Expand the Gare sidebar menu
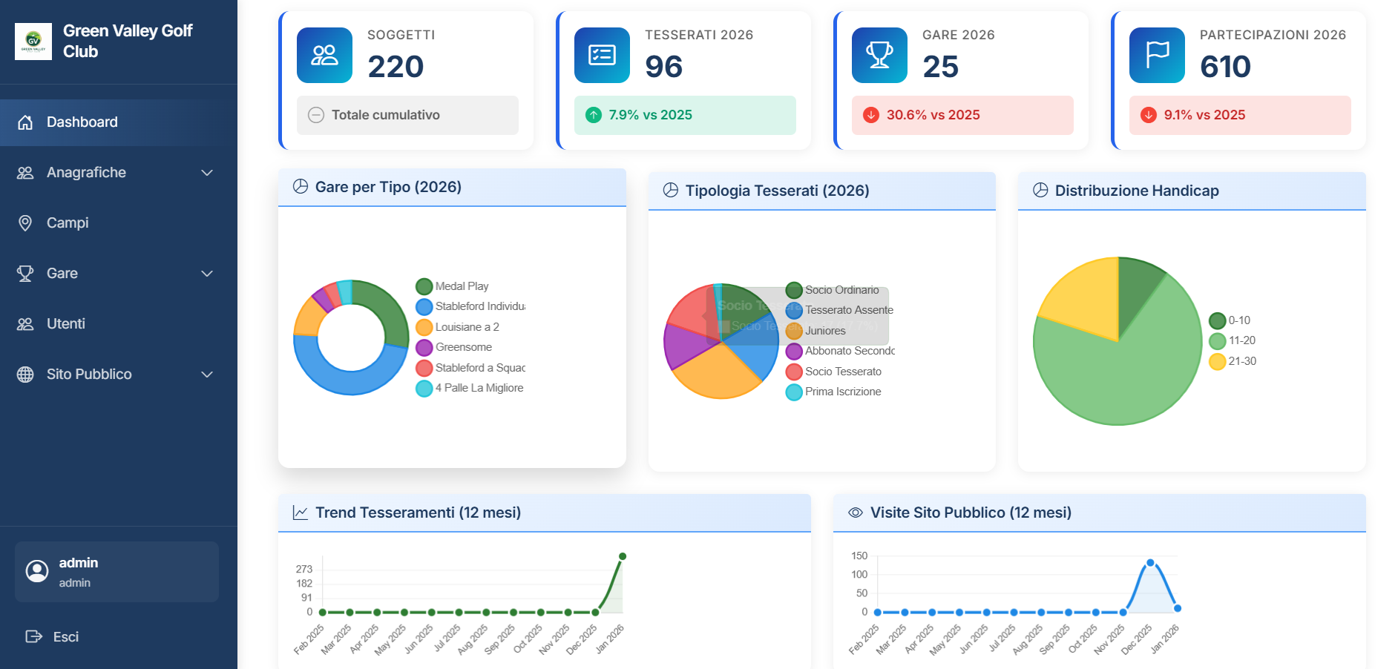This screenshot has width=1398, height=669. coord(207,273)
